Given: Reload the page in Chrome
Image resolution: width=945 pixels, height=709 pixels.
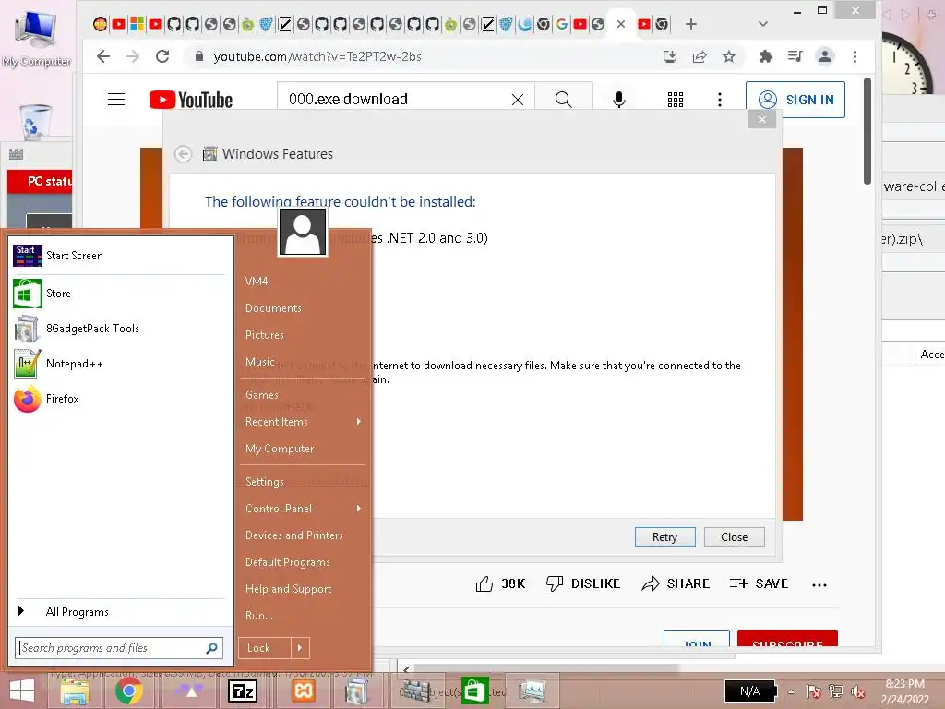Looking at the screenshot, I should coord(162,56).
